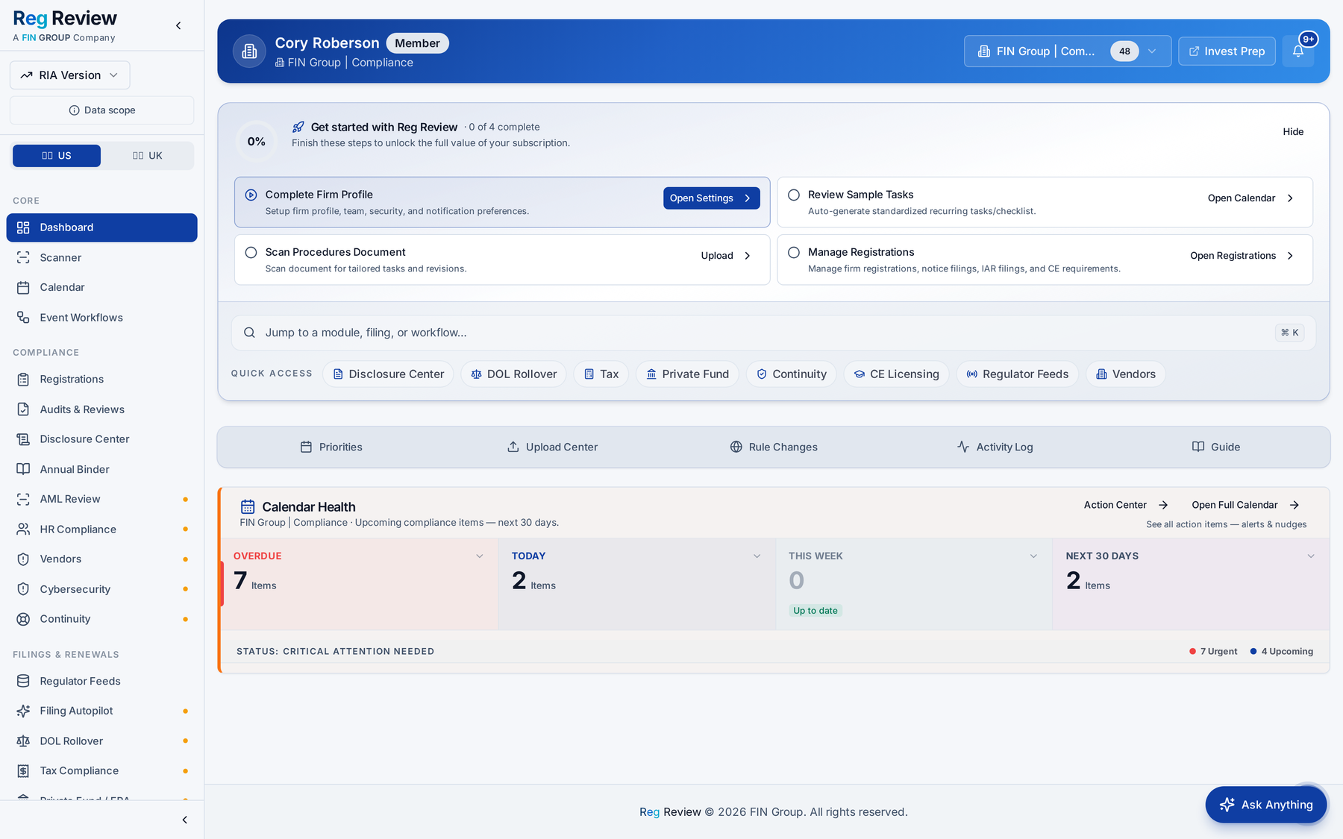The height and width of the screenshot is (839, 1343).
Task: Hide the Get started panel
Action: (1293, 132)
